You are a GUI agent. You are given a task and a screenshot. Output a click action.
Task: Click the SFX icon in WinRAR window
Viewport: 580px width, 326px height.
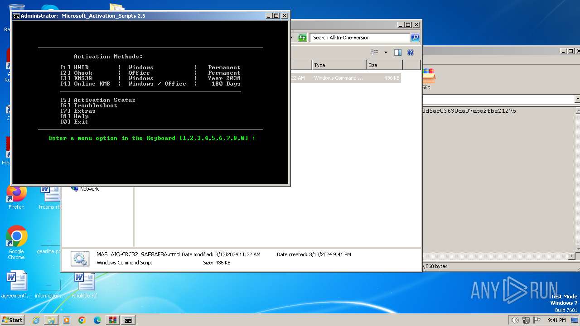(428, 79)
